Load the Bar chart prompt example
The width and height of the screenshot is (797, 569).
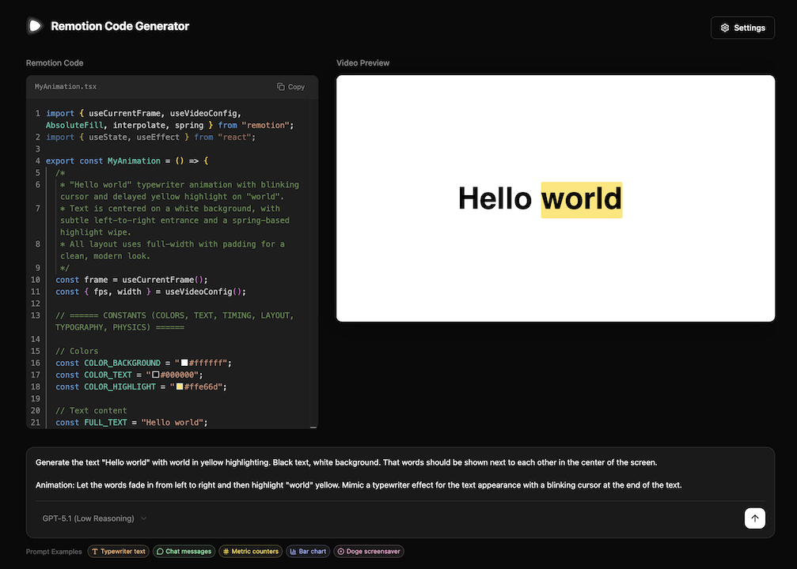point(308,552)
